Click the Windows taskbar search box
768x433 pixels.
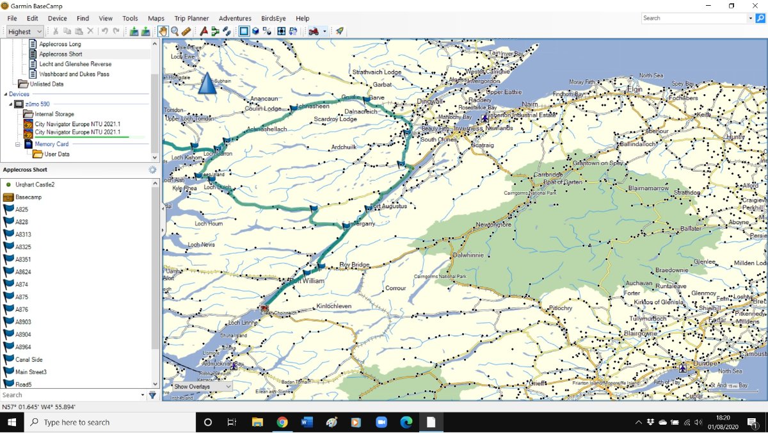109,422
